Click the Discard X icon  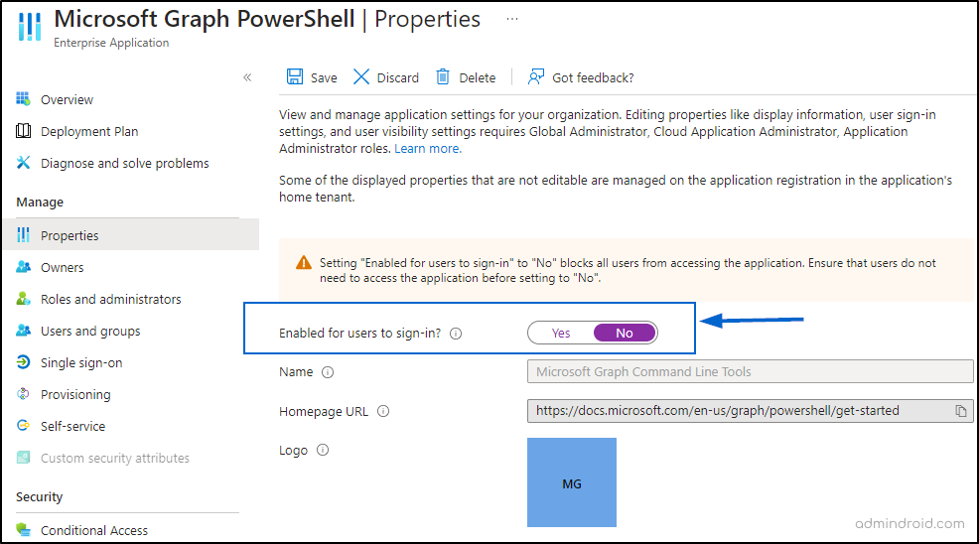[x=360, y=76]
